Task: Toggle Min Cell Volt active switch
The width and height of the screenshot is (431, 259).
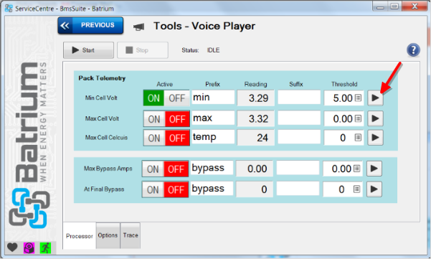Action: 166,98
